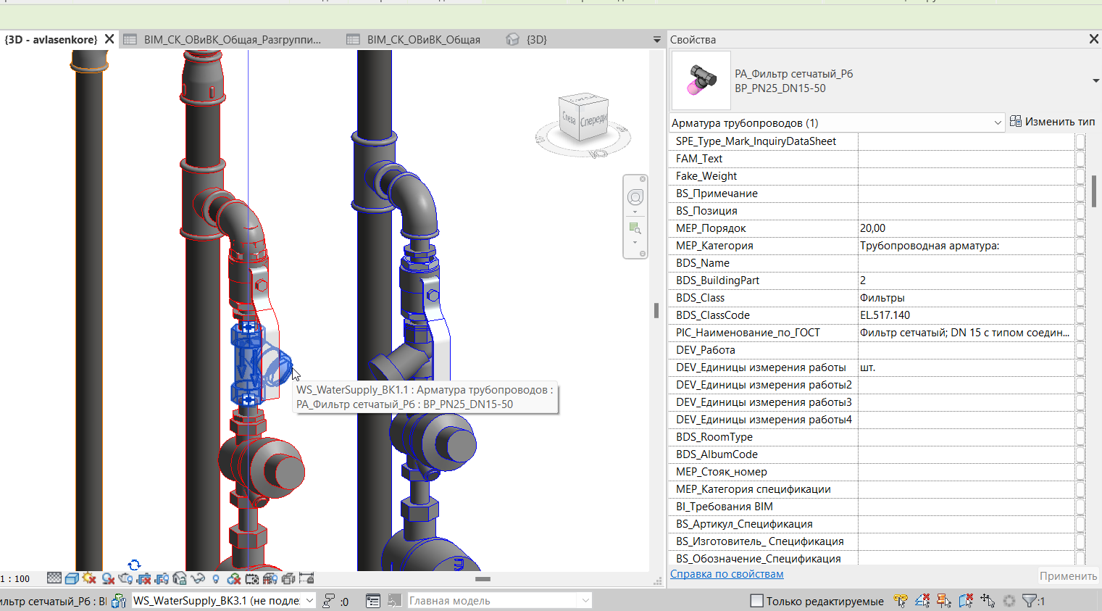This screenshot has height=611, width=1102.
Task: Toggle Reveal Hidden Elements lightbulb
Action: pyautogui.click(x=216, y=578)
